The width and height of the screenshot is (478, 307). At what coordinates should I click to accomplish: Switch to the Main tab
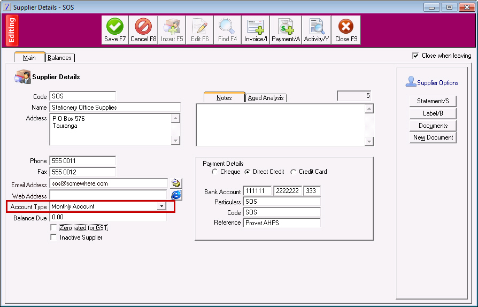(x=29, y=58)
